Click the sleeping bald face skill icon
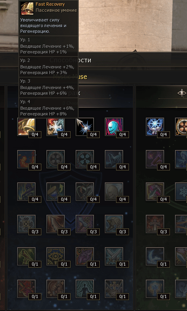The width and height of the screenshot is (187, 311). 114,192
